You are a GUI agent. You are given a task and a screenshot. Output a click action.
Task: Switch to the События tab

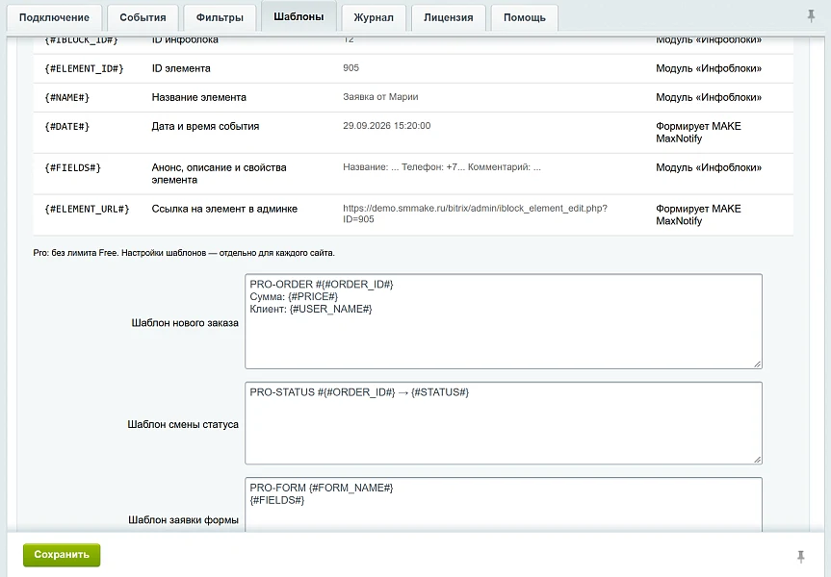point(143,17)
